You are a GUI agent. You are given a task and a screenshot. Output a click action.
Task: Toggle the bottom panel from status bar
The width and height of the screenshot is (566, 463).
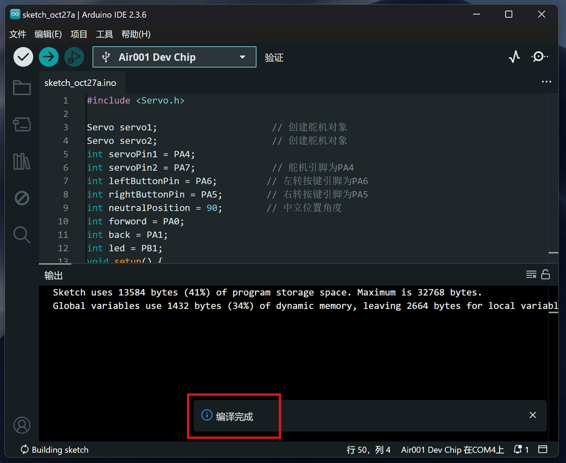pyautogui.click(x=543, y=450)
